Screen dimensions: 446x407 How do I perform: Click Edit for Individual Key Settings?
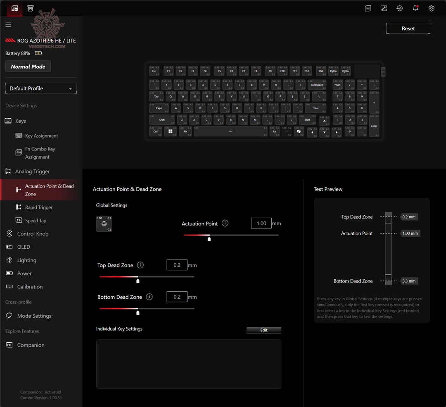[264, 330]
